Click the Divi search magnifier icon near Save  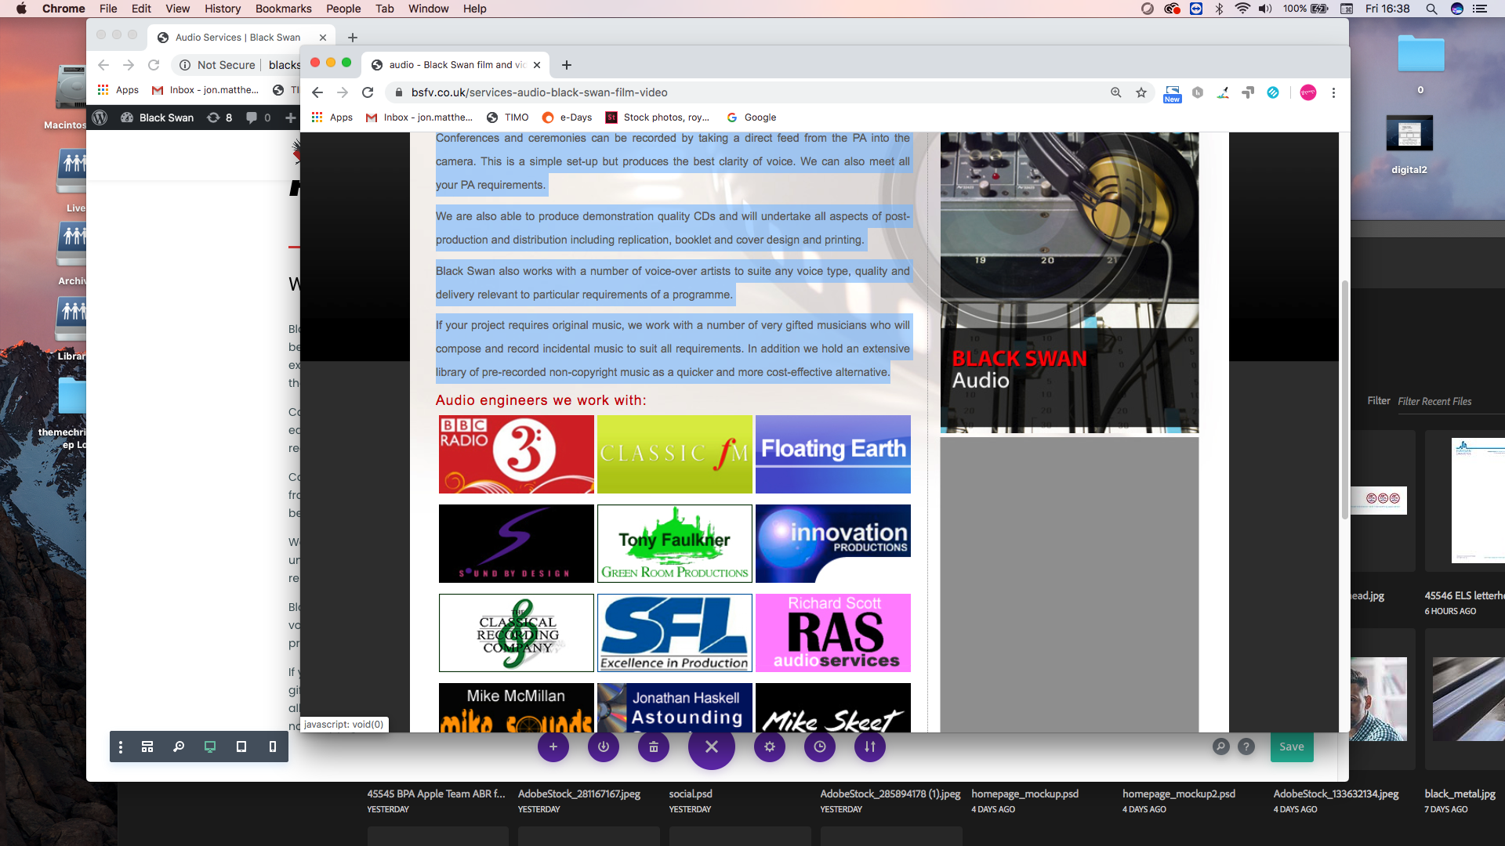(1220, 747)
